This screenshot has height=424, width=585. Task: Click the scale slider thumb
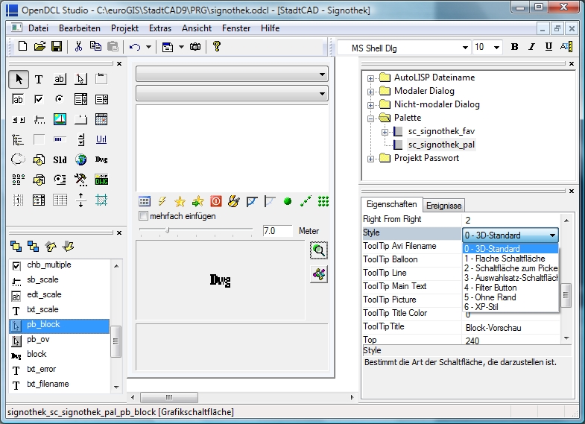[168, 230]
